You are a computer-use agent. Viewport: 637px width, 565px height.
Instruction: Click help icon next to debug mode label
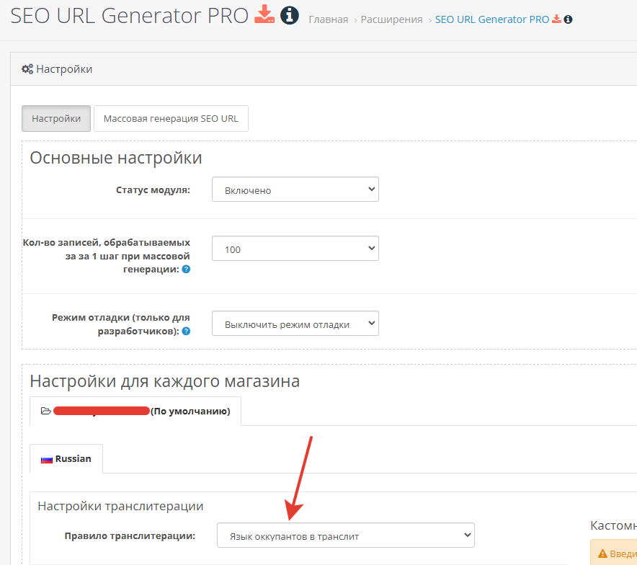(186, 331)
